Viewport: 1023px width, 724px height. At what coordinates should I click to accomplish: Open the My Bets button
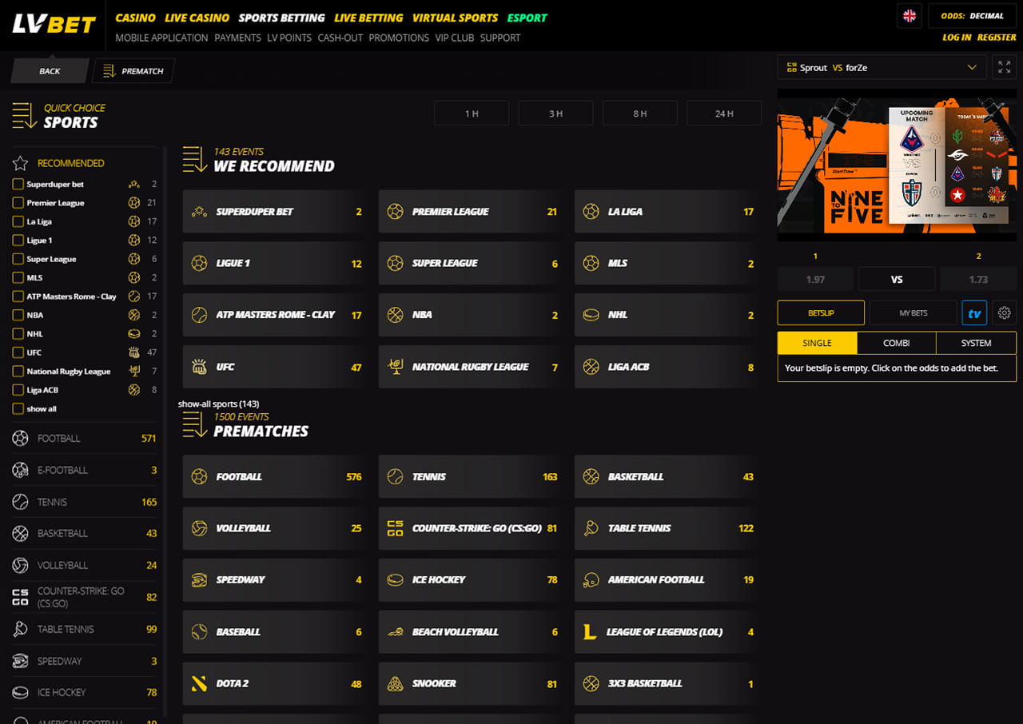click(x=913, y=313)
